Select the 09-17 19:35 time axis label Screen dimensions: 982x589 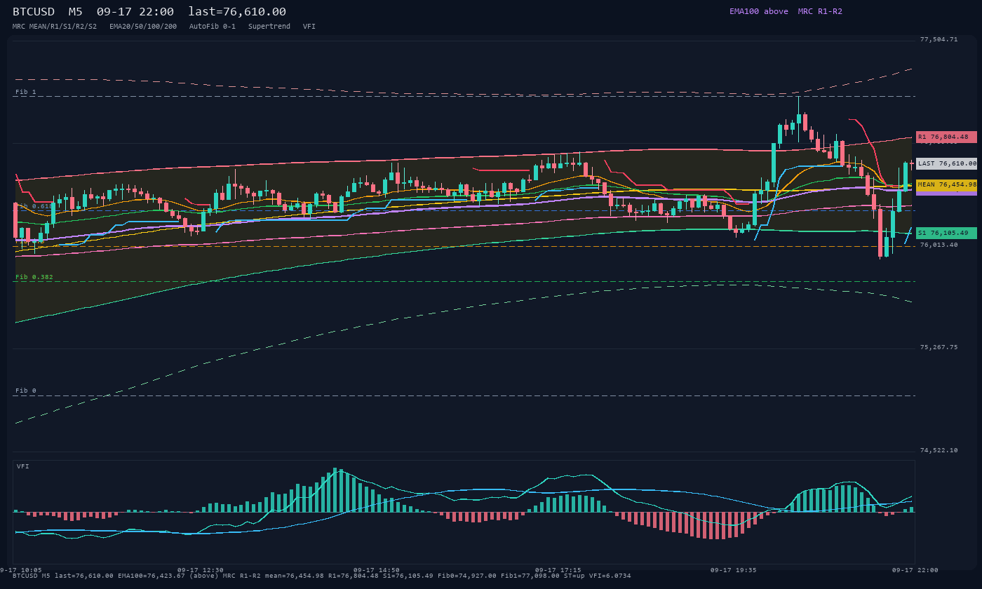click(734, 570)
